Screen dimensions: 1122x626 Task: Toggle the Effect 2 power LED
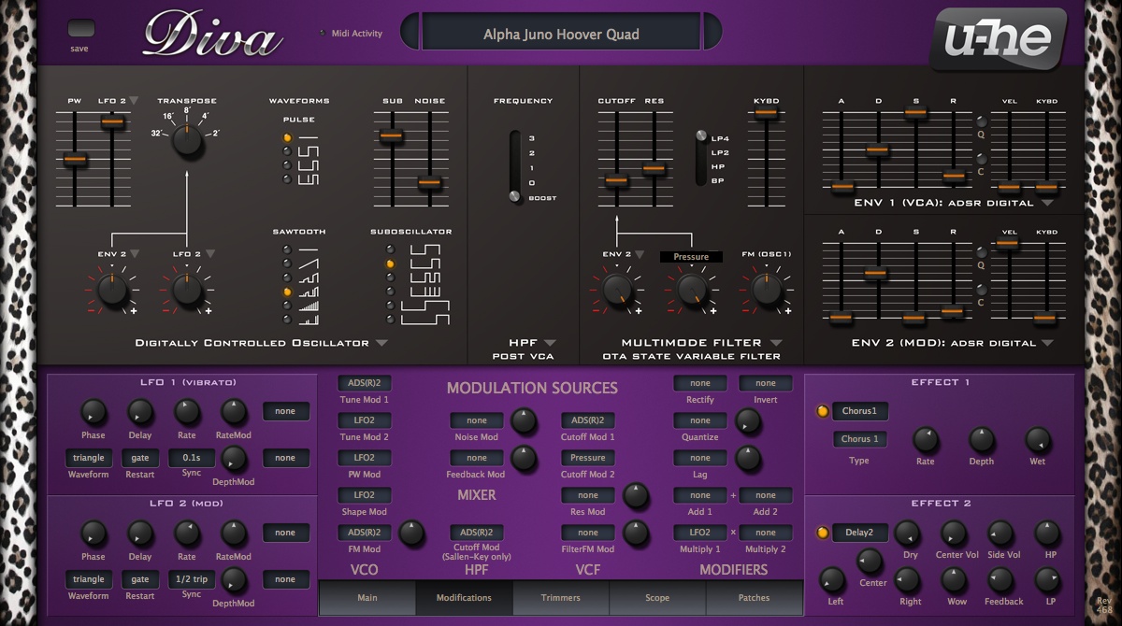(823, 533)
